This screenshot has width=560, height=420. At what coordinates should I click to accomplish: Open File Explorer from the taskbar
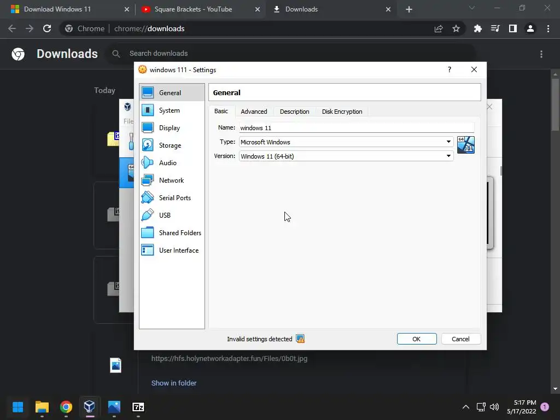[x=42, y=407]
